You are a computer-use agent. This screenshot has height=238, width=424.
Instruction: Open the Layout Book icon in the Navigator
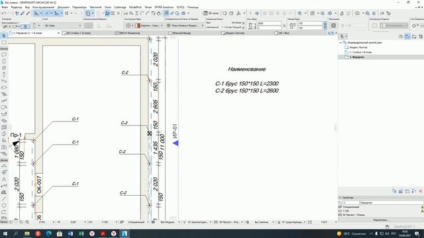[x=414, y=36]
